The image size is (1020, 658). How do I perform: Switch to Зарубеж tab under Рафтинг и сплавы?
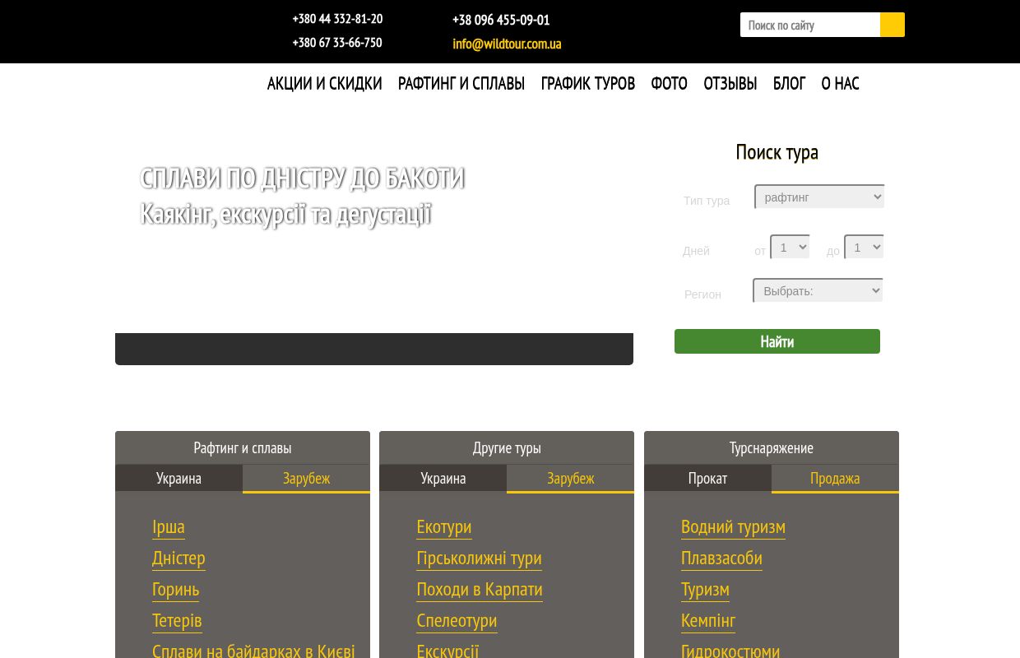tap(306, 478)
